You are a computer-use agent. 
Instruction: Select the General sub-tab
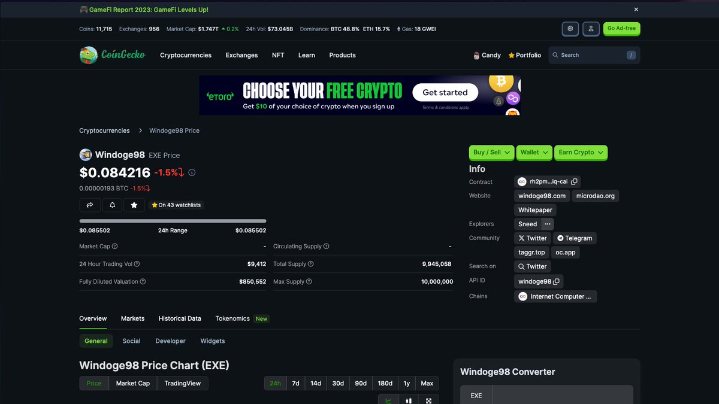click(96, 341)
